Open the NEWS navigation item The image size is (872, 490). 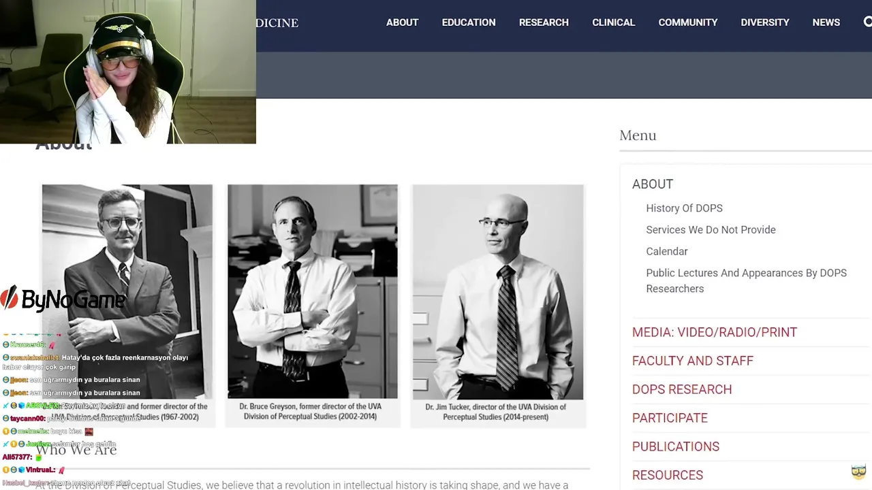(826, 22)
